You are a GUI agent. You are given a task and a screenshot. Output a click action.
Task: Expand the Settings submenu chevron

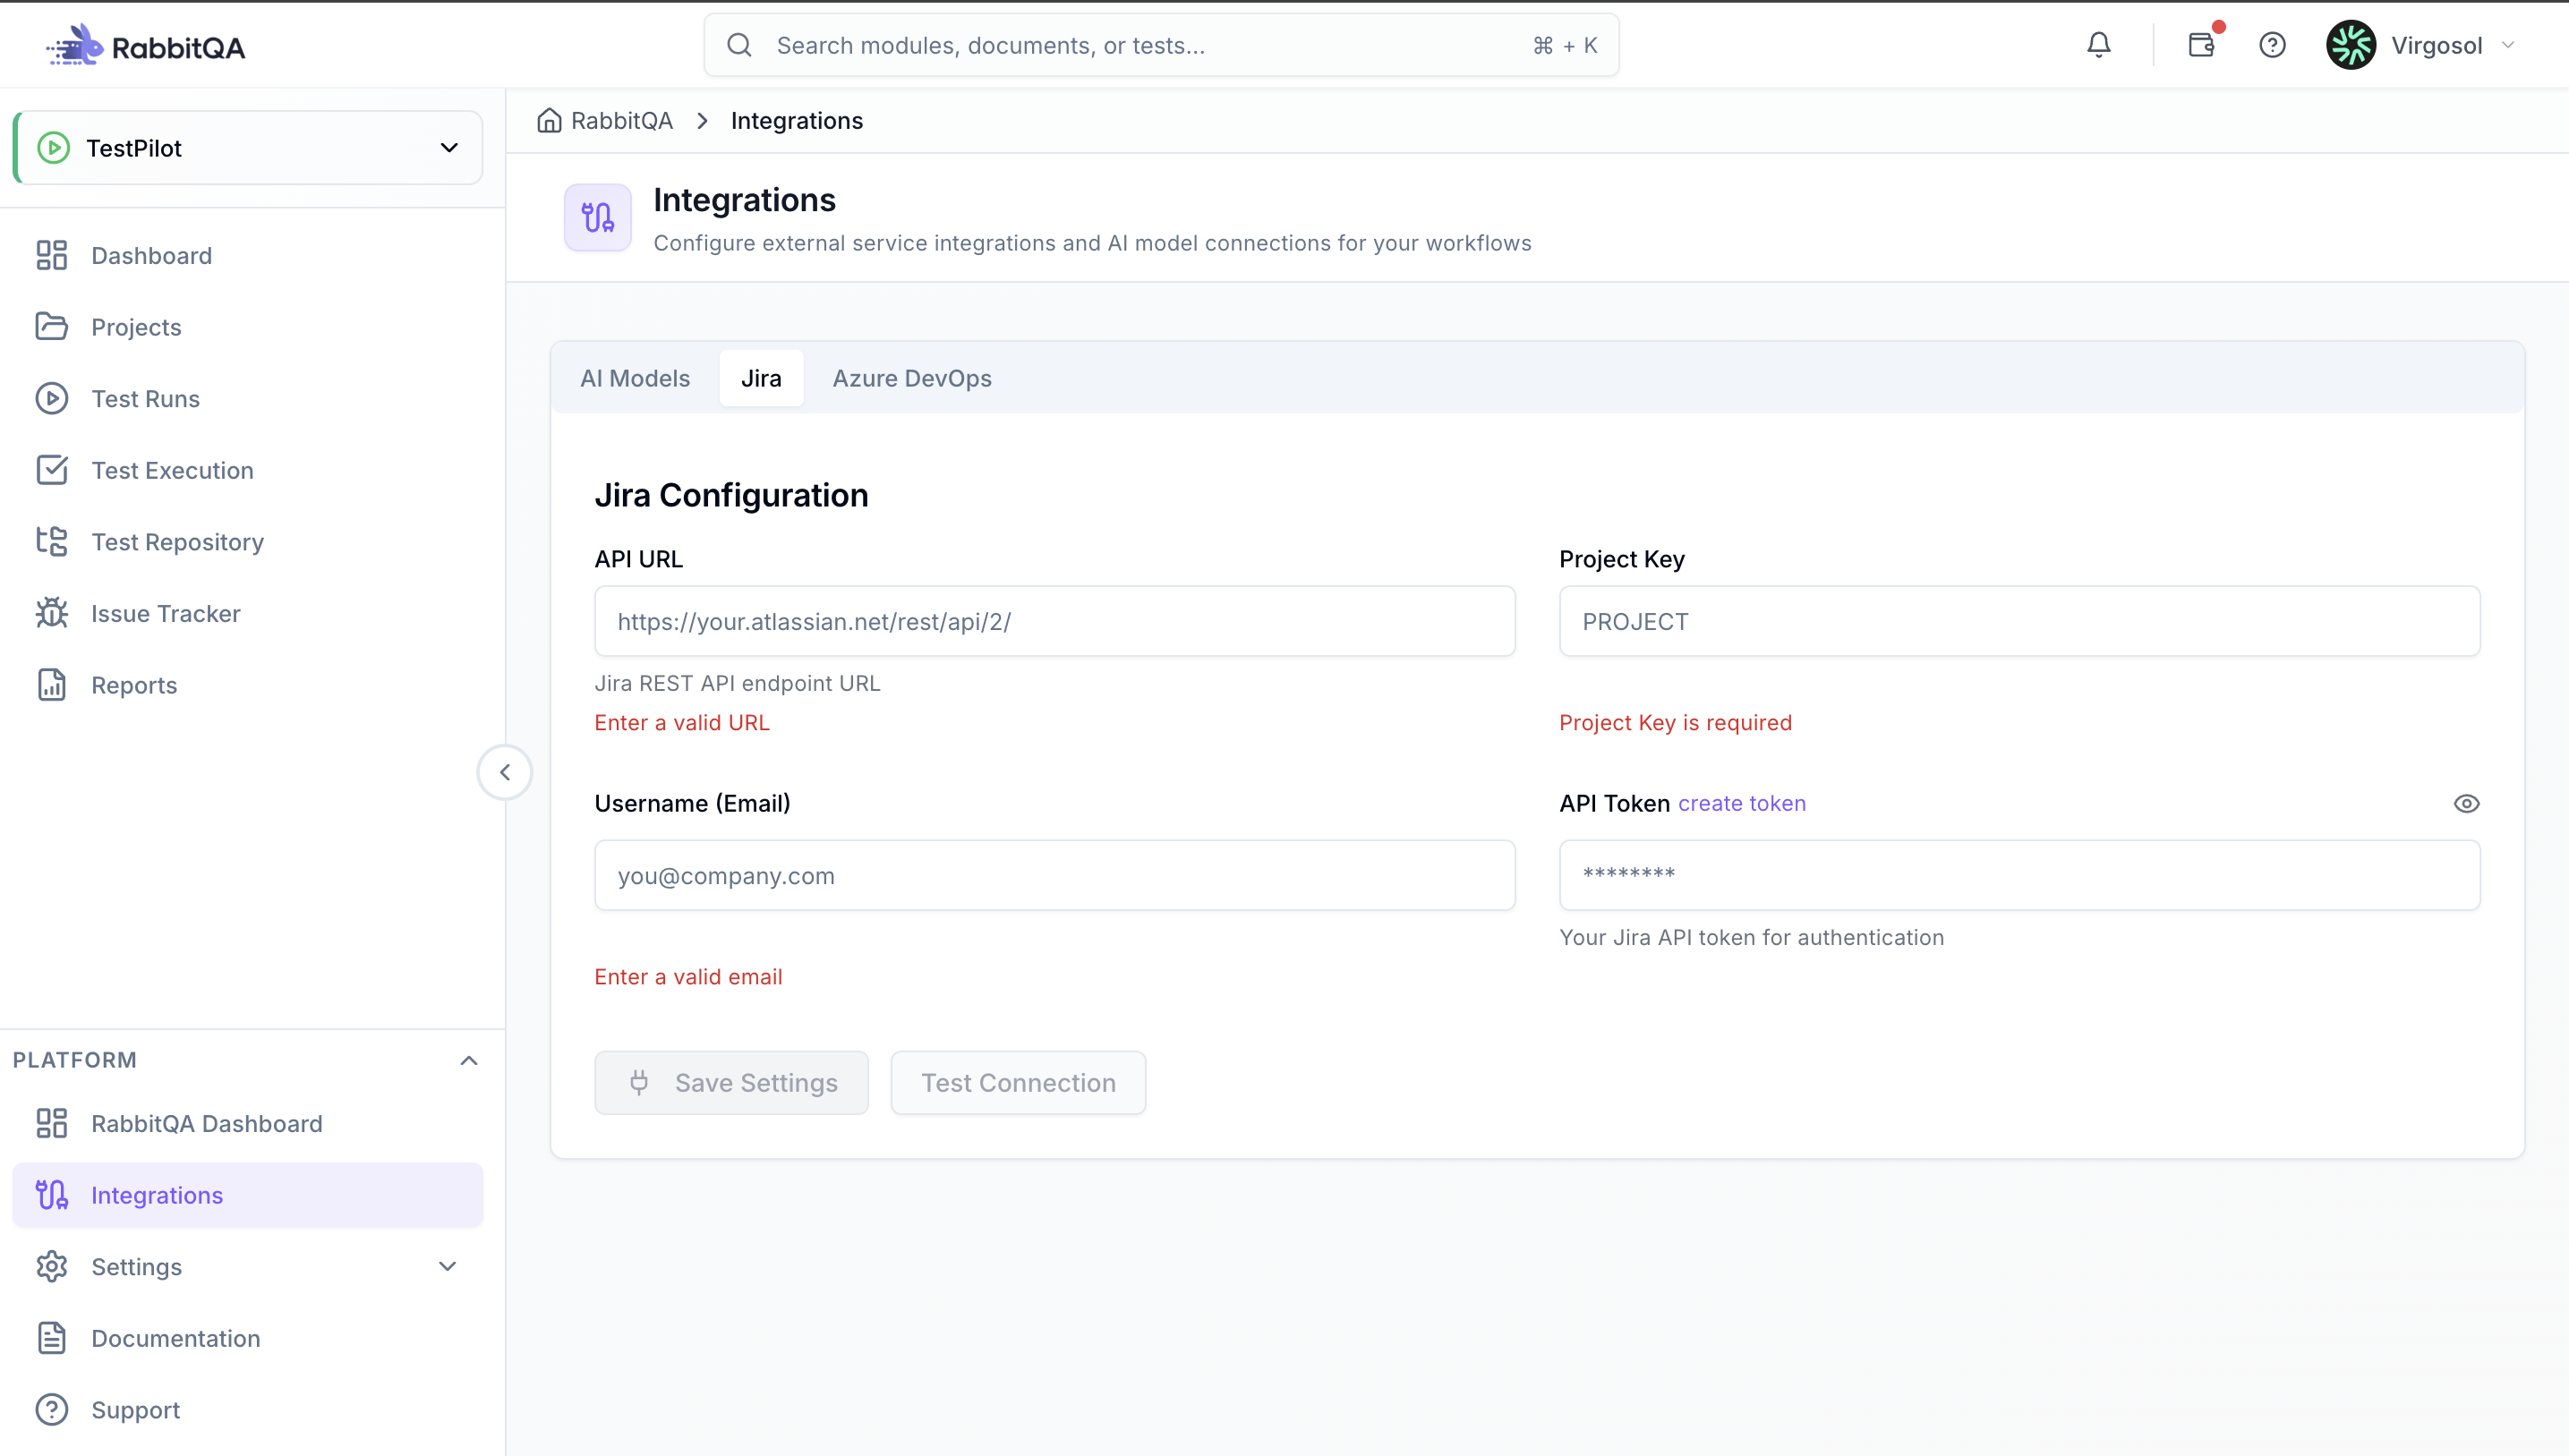tap(448, 1266)
